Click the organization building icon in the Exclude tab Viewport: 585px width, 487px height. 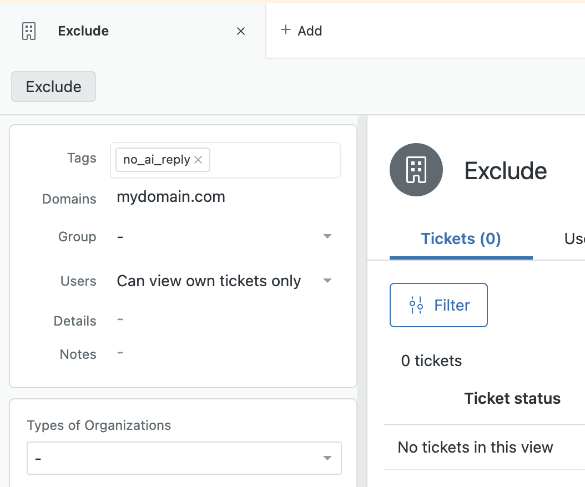point(28,31)
